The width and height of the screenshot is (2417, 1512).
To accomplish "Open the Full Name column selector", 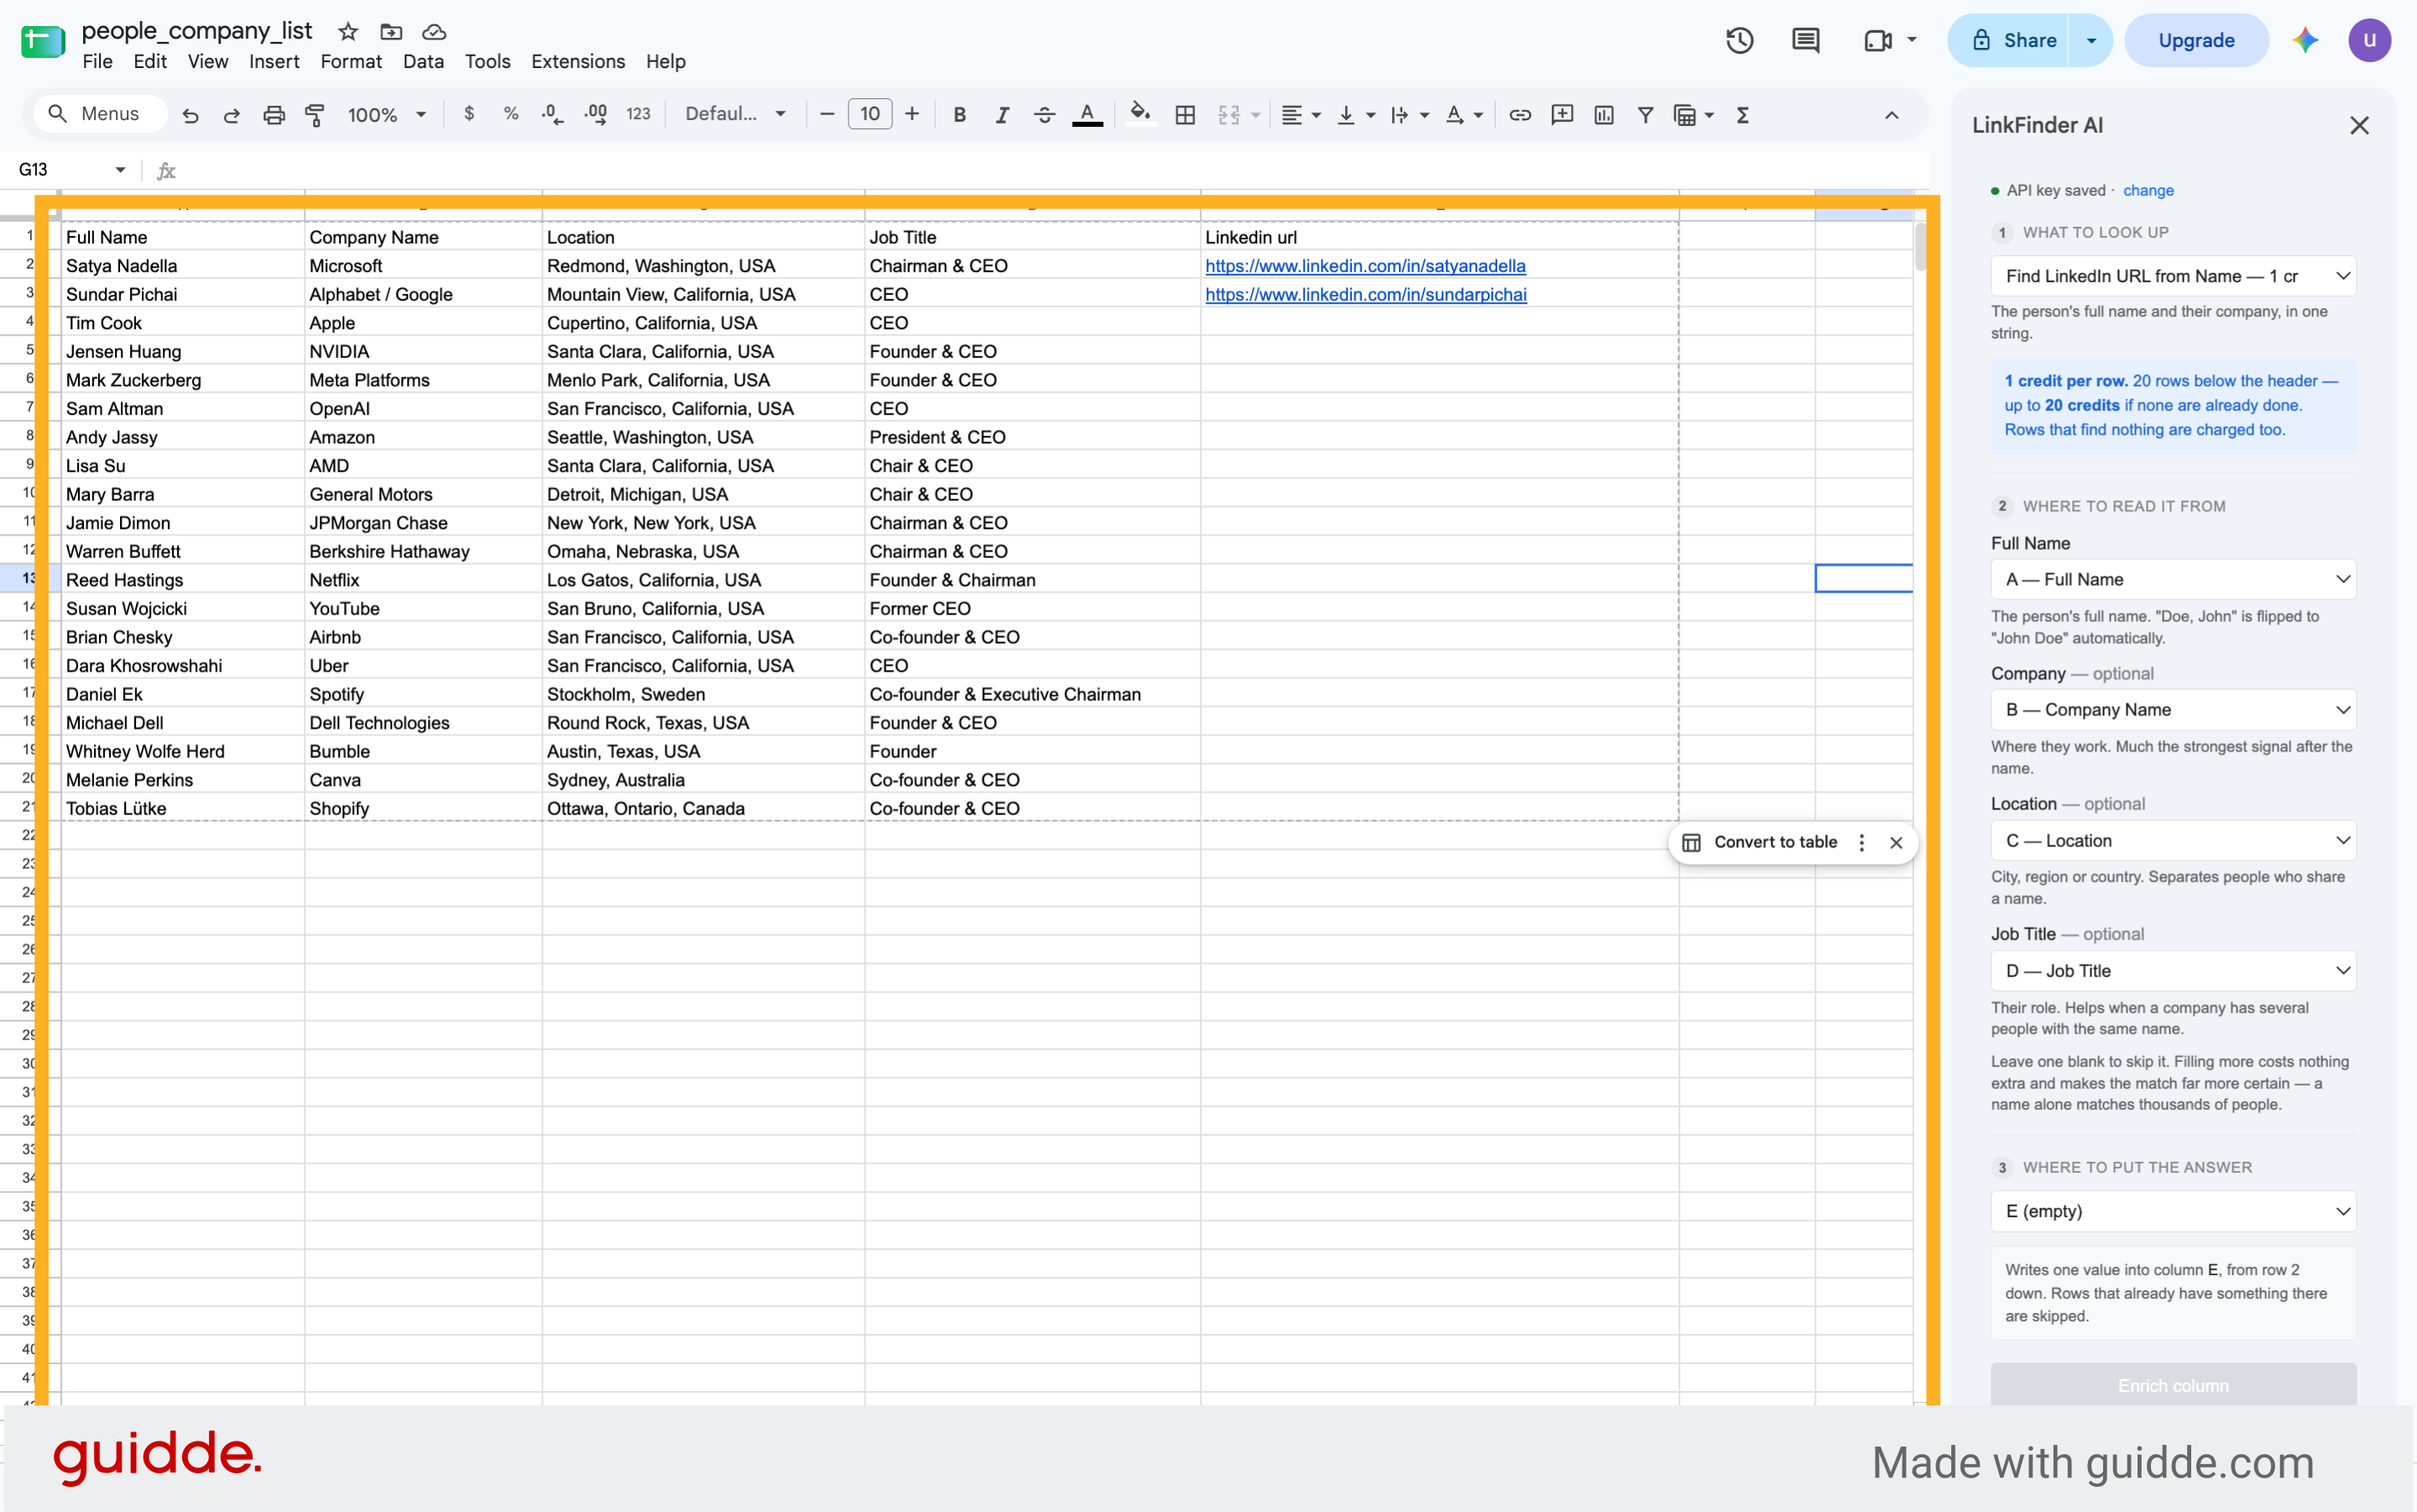I will (x=2173, y=579).
